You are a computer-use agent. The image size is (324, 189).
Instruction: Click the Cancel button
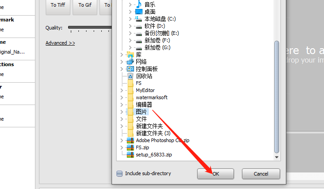point(261,174)
